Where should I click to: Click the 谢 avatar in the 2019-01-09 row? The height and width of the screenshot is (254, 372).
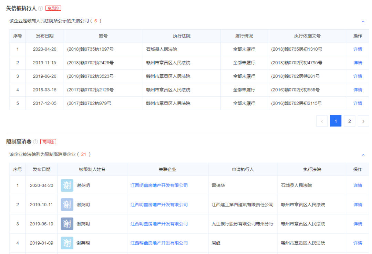[x=66, y=243]
